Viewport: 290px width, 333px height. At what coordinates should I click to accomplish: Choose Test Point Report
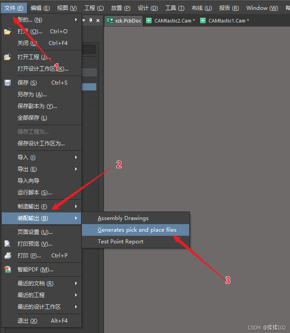point(136,242)
